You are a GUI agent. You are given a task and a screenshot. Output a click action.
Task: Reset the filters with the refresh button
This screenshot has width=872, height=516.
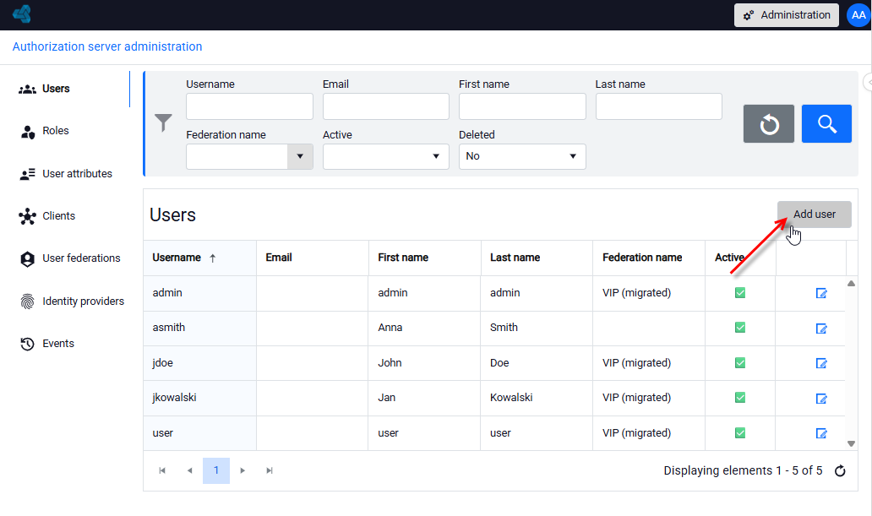point(769,123)
